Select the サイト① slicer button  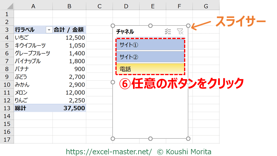[150, 45]
